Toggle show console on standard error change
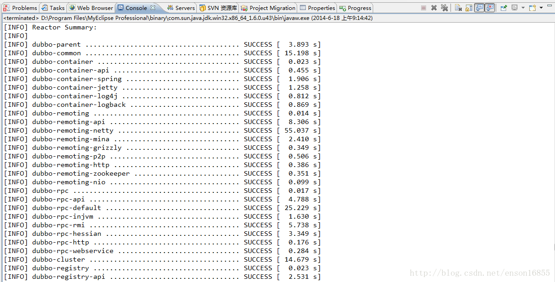Image resolution: width=555 pixels, height=282 pixels. 489,8
